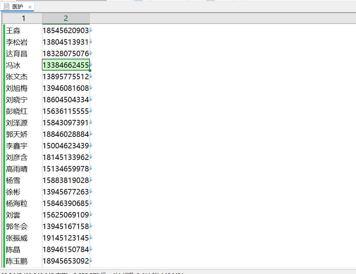Switch to the 医护 tab
Viewport: 356px width, 274px height.
(x=17, y=7)
